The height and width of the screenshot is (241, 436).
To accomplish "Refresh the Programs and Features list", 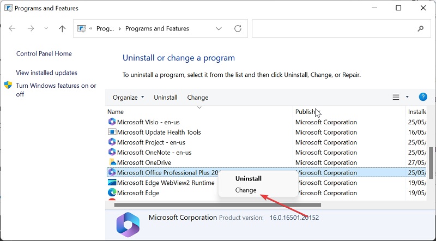I will tap(238, 29).
